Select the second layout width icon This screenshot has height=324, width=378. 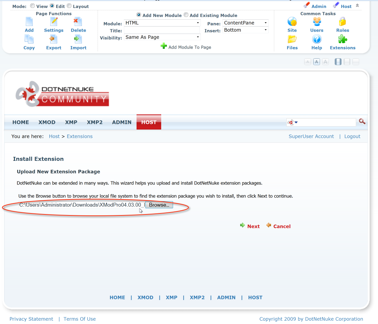(x=347, y=62)
